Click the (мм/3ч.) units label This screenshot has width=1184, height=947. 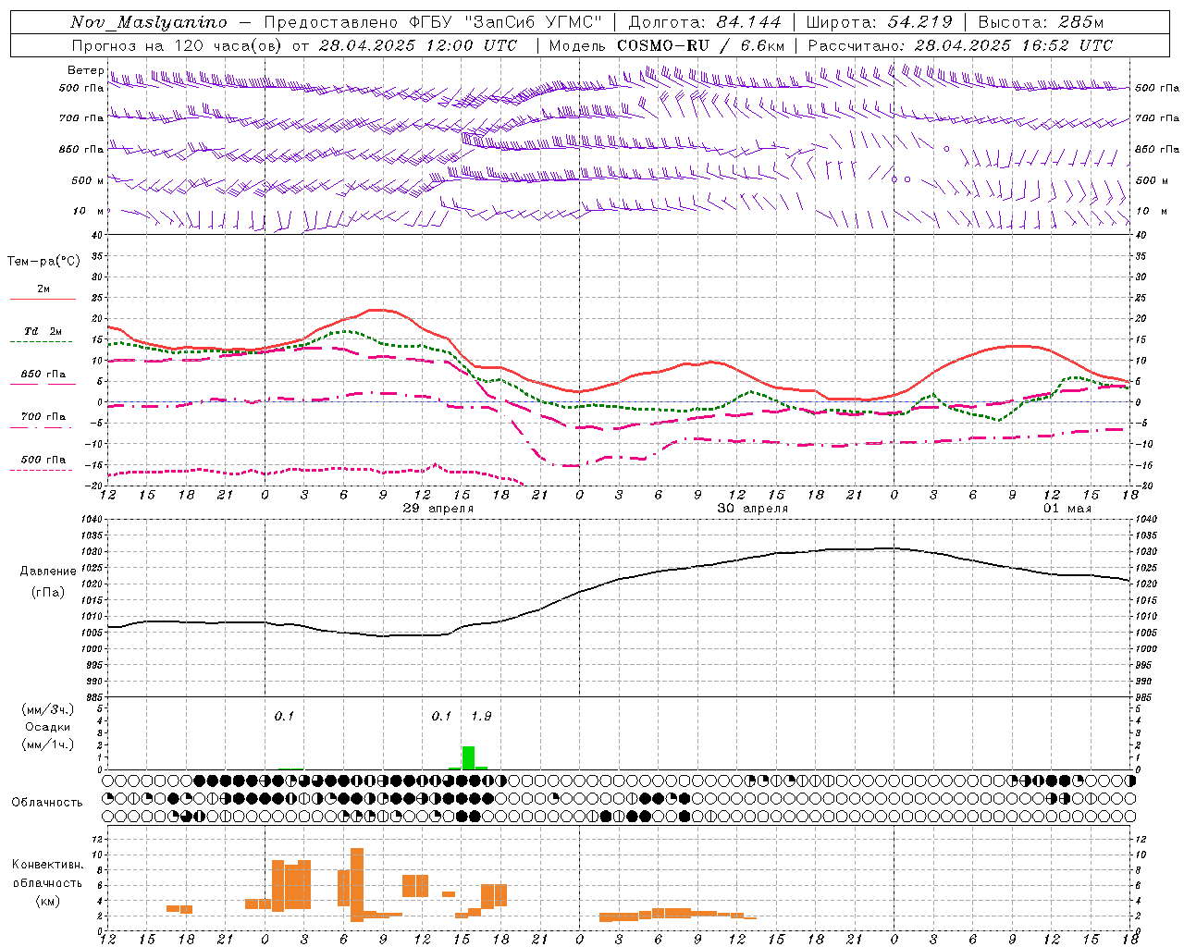pyautogui.click(x=48, y=709)
